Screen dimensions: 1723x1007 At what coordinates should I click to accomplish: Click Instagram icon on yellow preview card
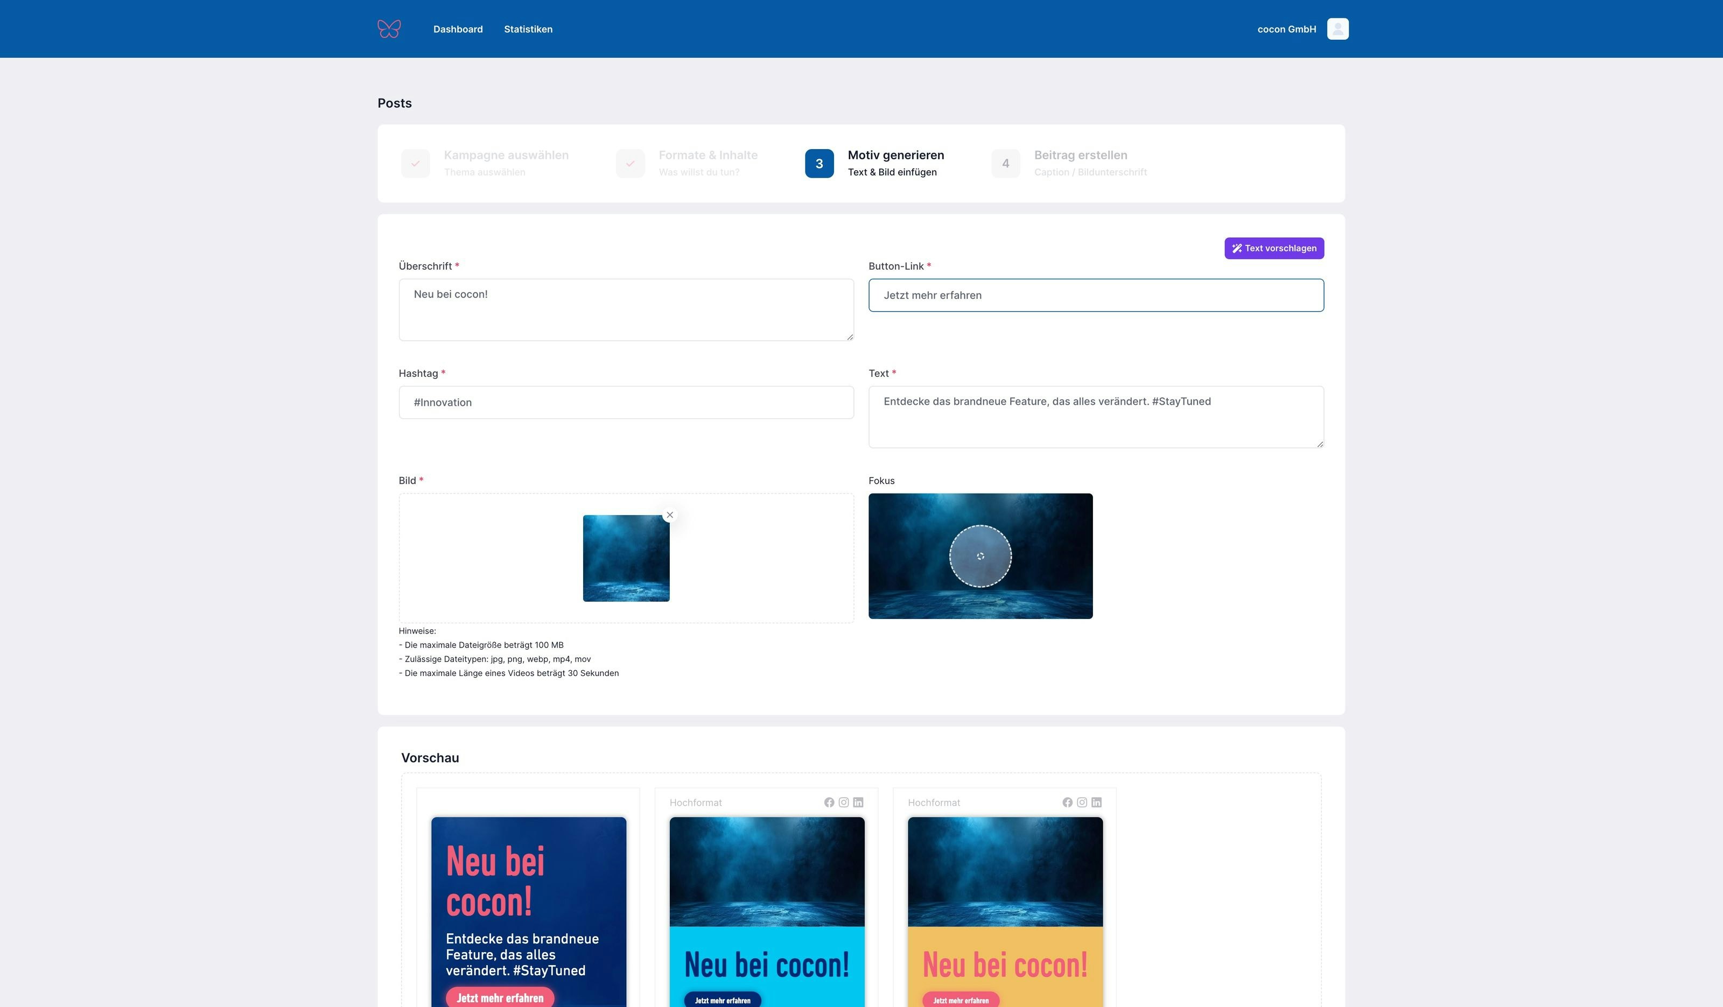click(x=1082, y=802)
